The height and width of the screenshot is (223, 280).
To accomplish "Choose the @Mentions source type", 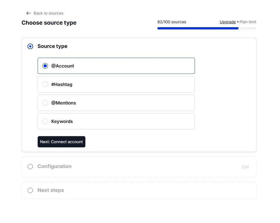I will click(116, 103).
